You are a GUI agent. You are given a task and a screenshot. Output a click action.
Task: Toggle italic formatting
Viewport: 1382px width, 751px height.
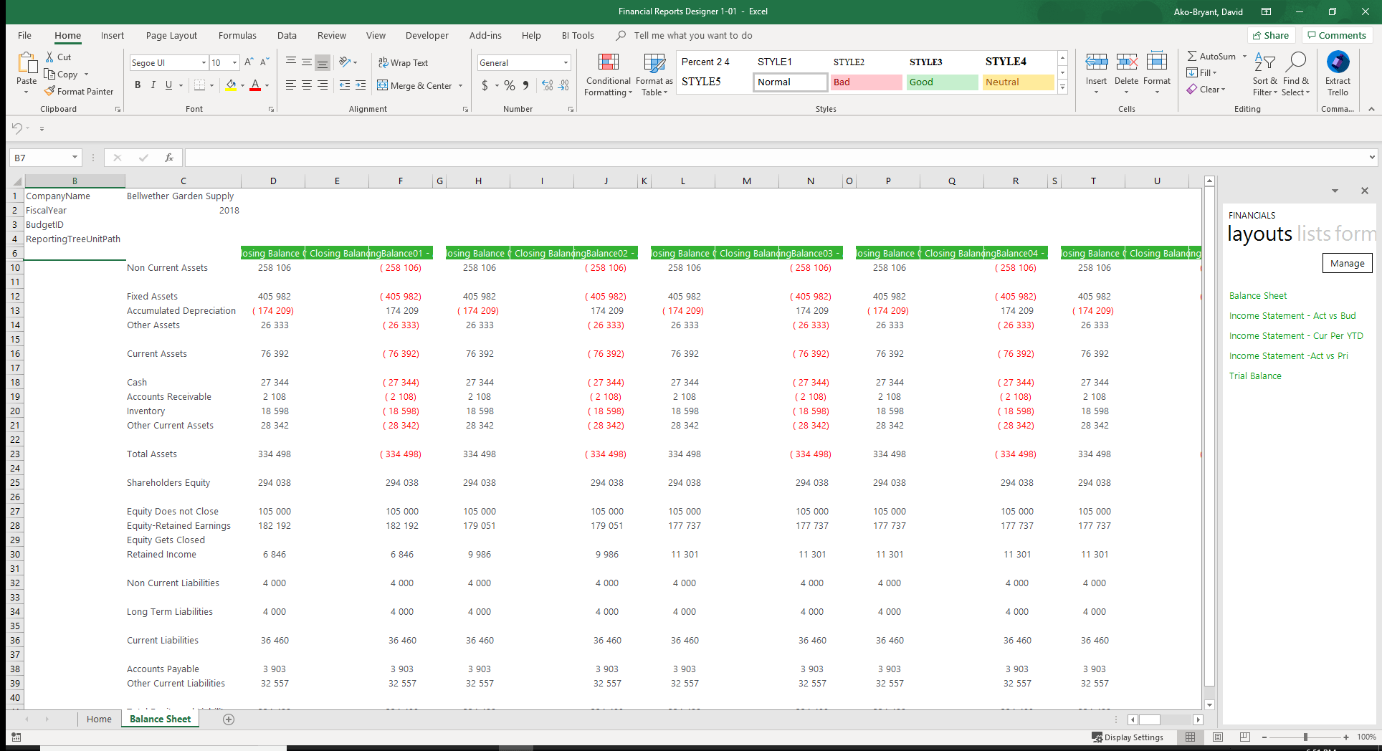point(153,85)
